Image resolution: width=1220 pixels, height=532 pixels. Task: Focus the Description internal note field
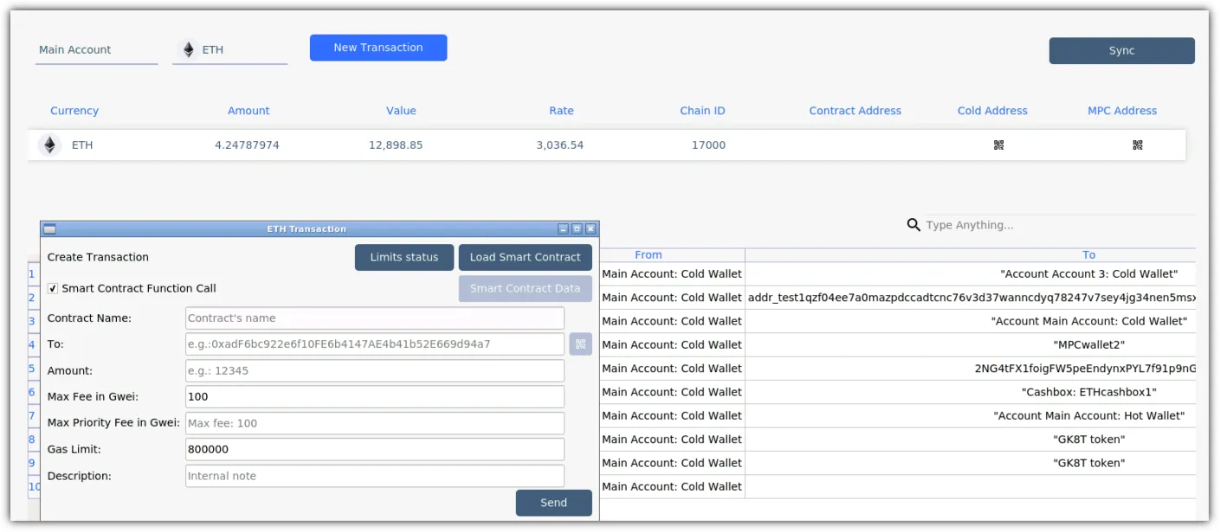pos(375,476)
